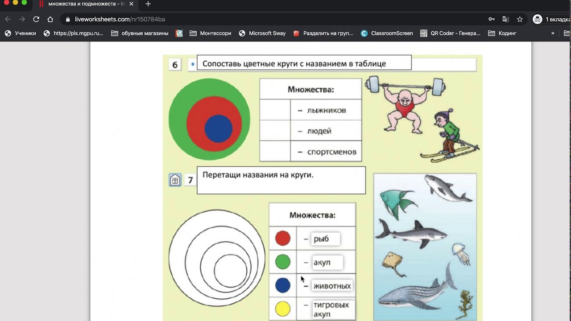Select the акул label
Image resolution: width=571 pixels, height=321 pixels.
[x=327, y=262]
